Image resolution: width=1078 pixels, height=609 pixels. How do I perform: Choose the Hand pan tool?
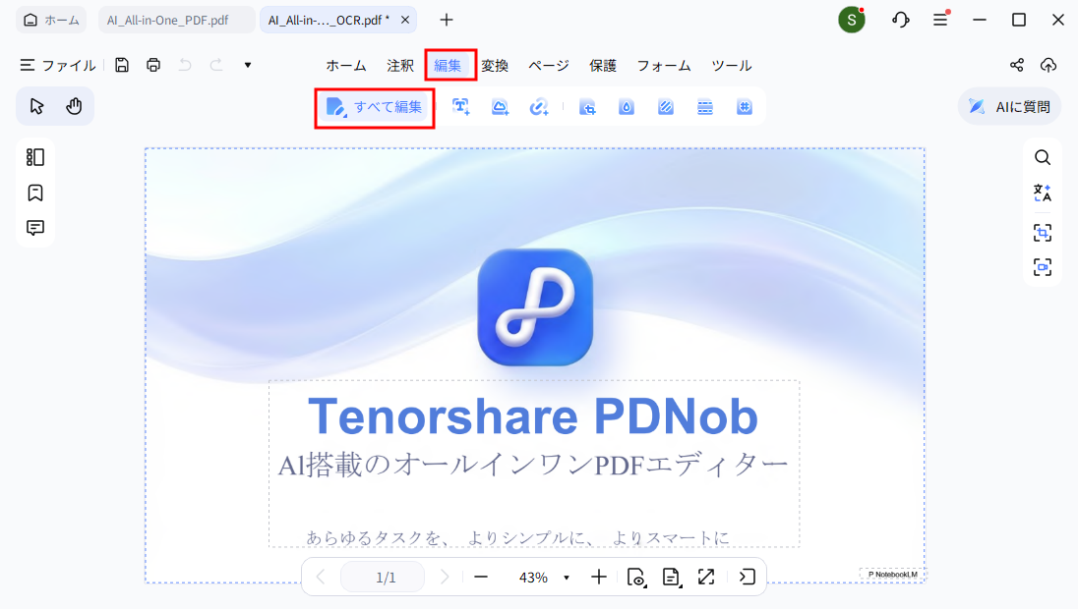tap(74, 106)
